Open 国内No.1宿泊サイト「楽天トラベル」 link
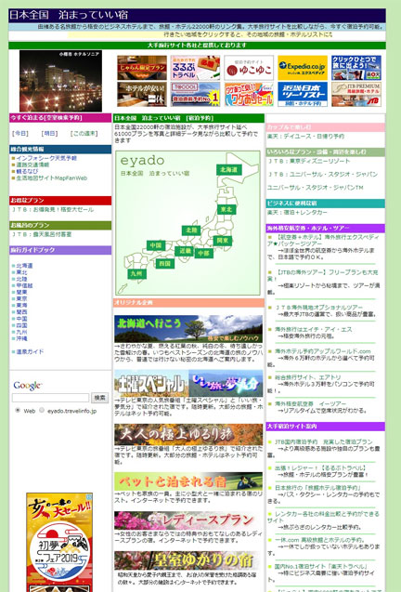This screenshot has width=401, height=592. pyautogui.click(x=320, y=566)
